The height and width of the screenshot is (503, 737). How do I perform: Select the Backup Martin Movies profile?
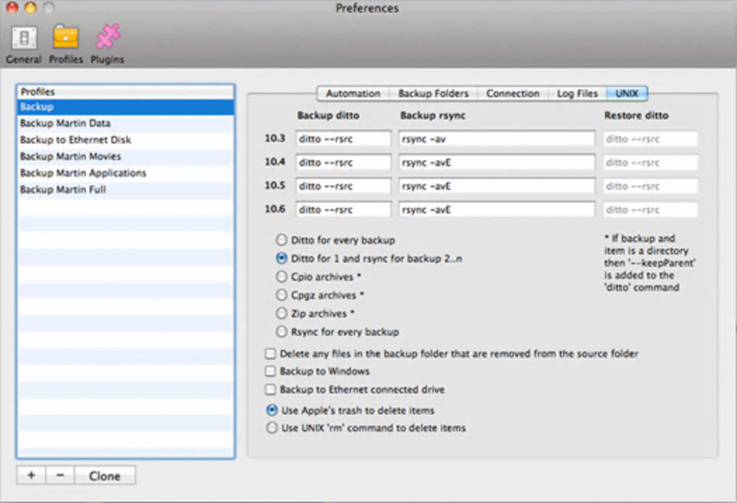click(126, 156)
